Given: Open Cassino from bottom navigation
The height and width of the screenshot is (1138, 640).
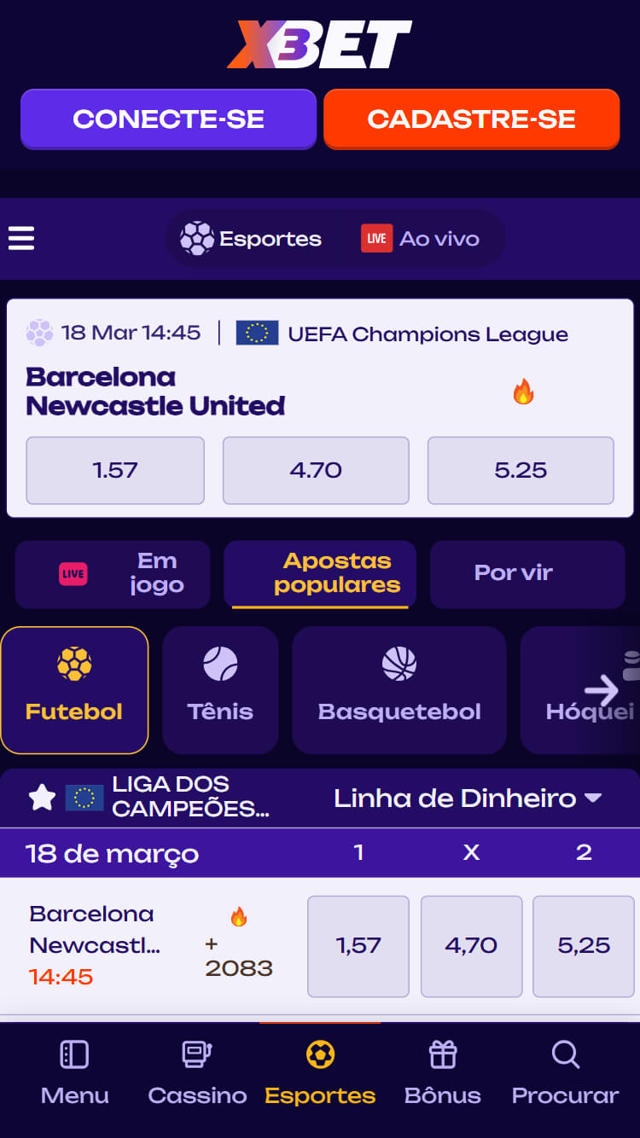Looking at the screenshot, I should [197, 1073].
